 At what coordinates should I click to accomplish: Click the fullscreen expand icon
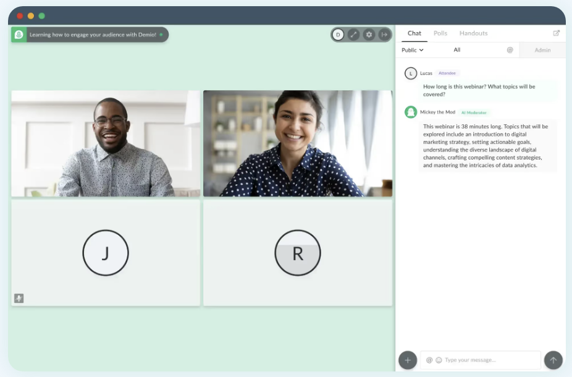[353, 35]
